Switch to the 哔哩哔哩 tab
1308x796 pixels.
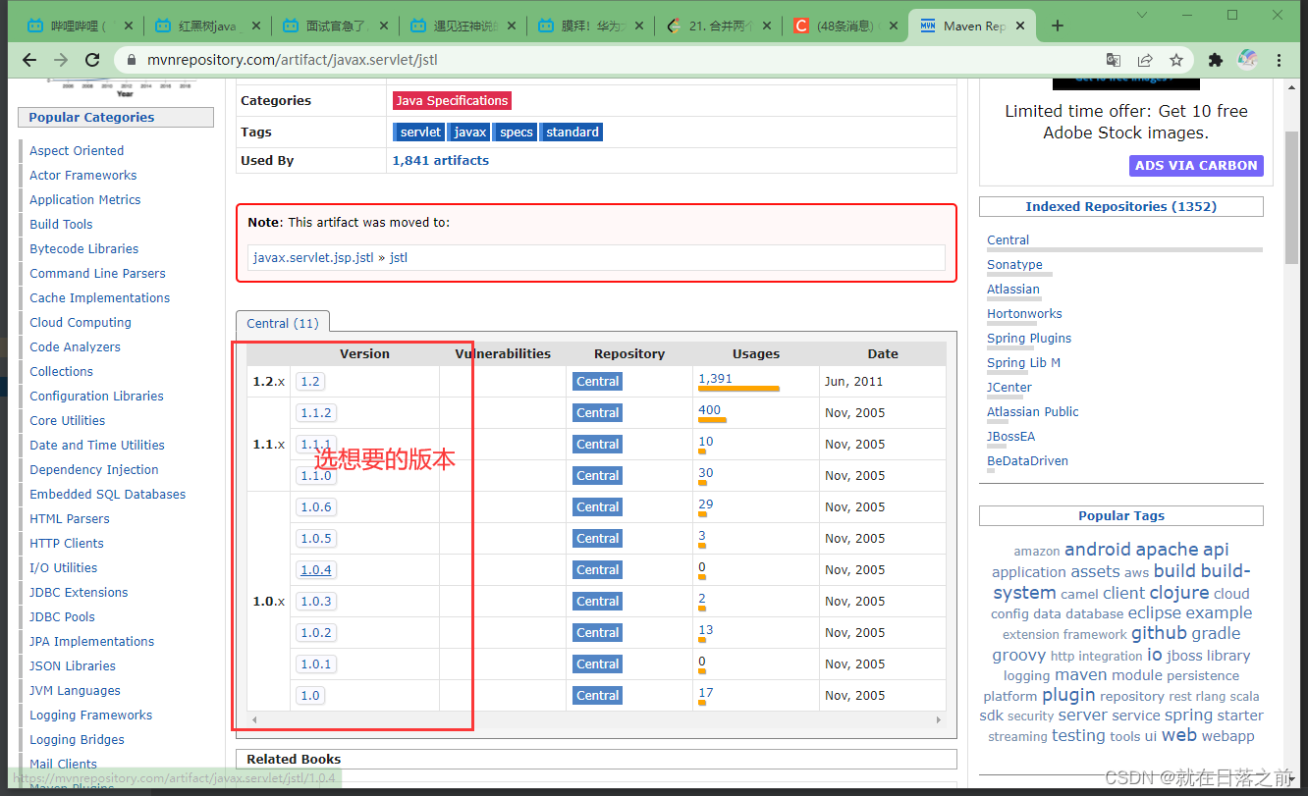click(x=78, y=27)
